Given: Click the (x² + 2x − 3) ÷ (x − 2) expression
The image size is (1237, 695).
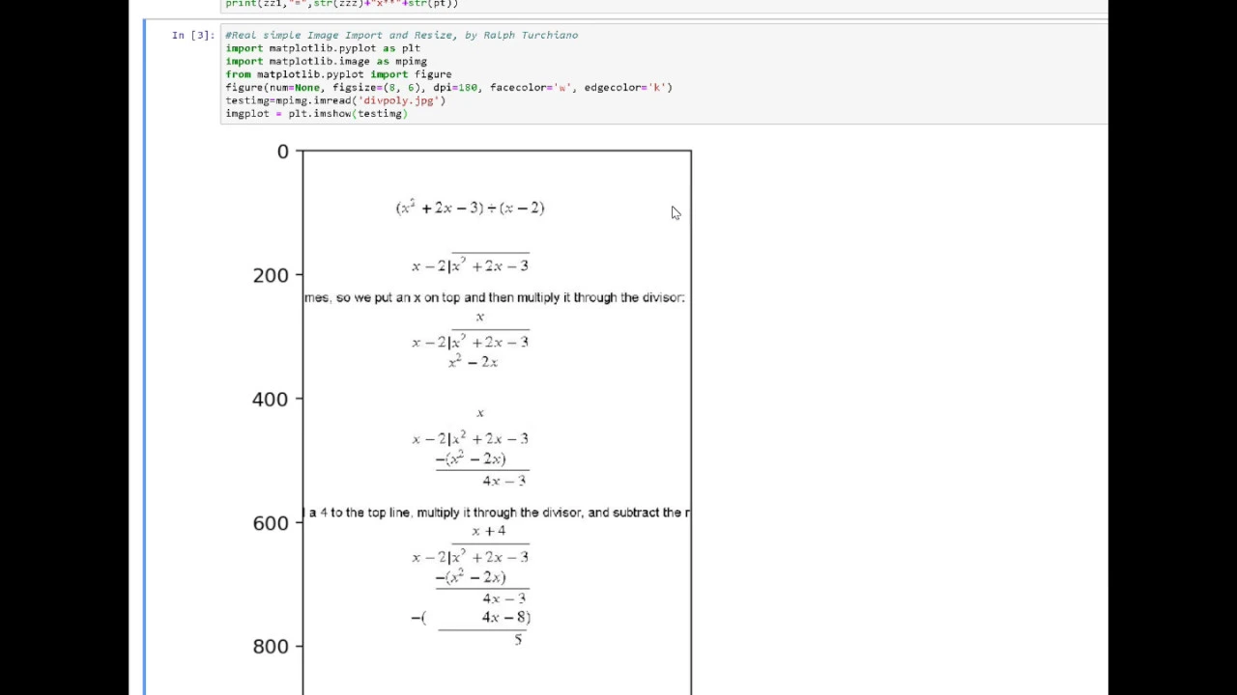Looking at the screenshot, I should click(470, 208).
